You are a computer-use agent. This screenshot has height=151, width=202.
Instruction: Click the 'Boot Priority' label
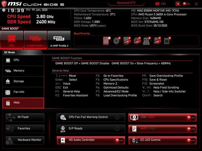(82, 33)
